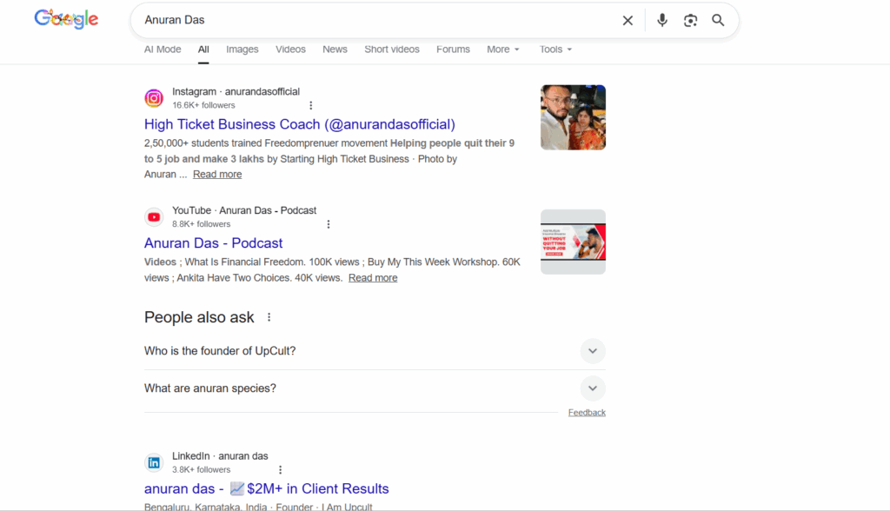Open three-dot menu for YouTube result
Viewport: 890px width, 511px height.
[329, 224]
